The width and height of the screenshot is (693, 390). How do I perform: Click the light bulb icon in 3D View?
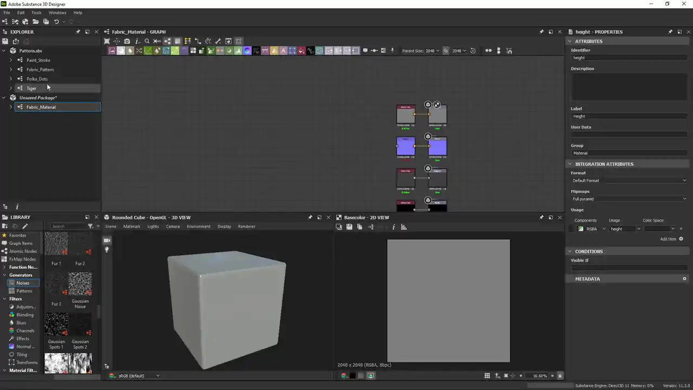coord(107,250)
